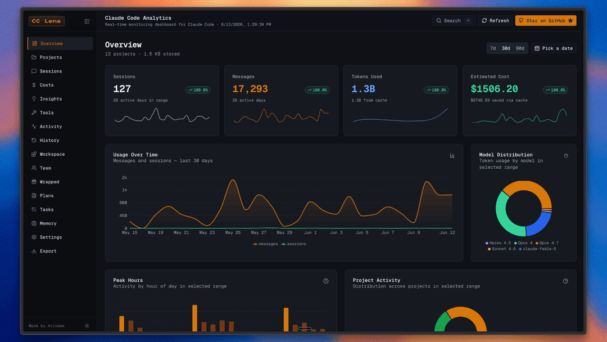The height and width of the screenshot is (342, 607).
Task: Click the Model Distribution donut chart
Action: (524, 208)
